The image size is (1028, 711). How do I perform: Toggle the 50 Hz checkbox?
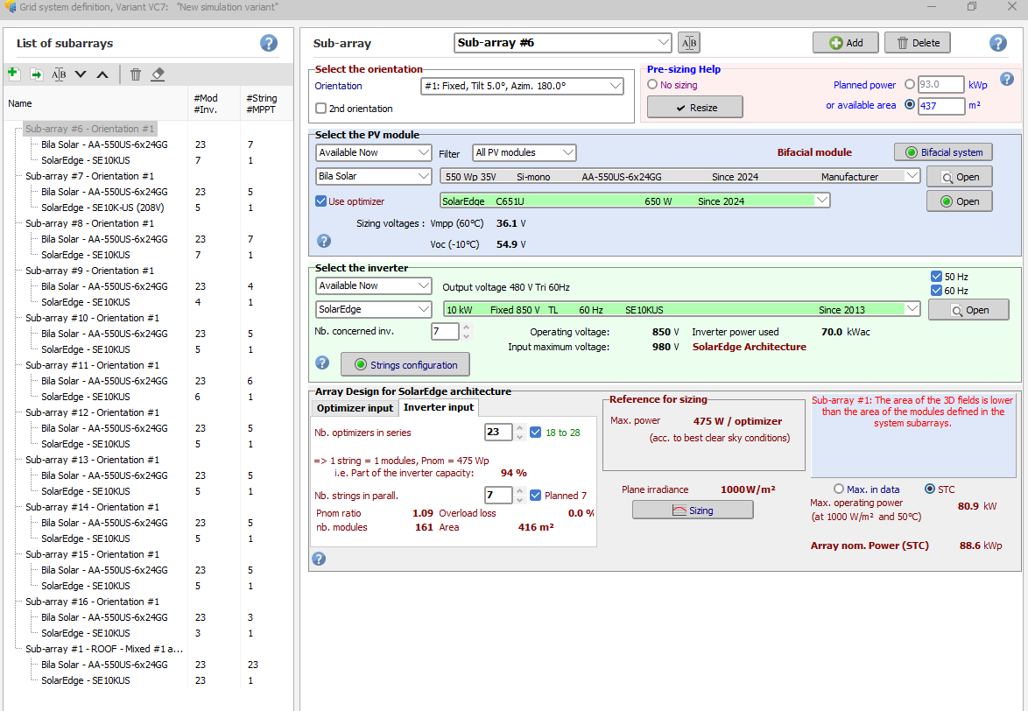click(937, 277)
